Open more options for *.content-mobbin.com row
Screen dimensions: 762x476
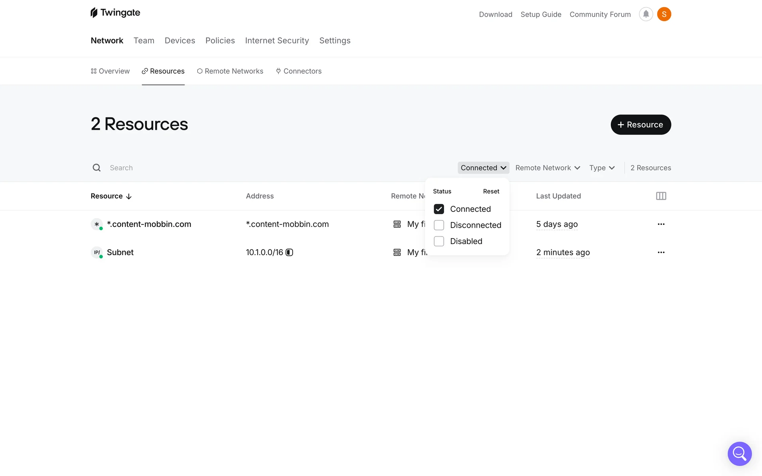coord(661,224)
